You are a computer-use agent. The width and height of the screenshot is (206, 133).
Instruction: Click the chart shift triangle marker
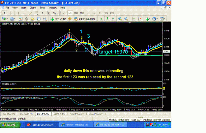click(x=130, y=23)
